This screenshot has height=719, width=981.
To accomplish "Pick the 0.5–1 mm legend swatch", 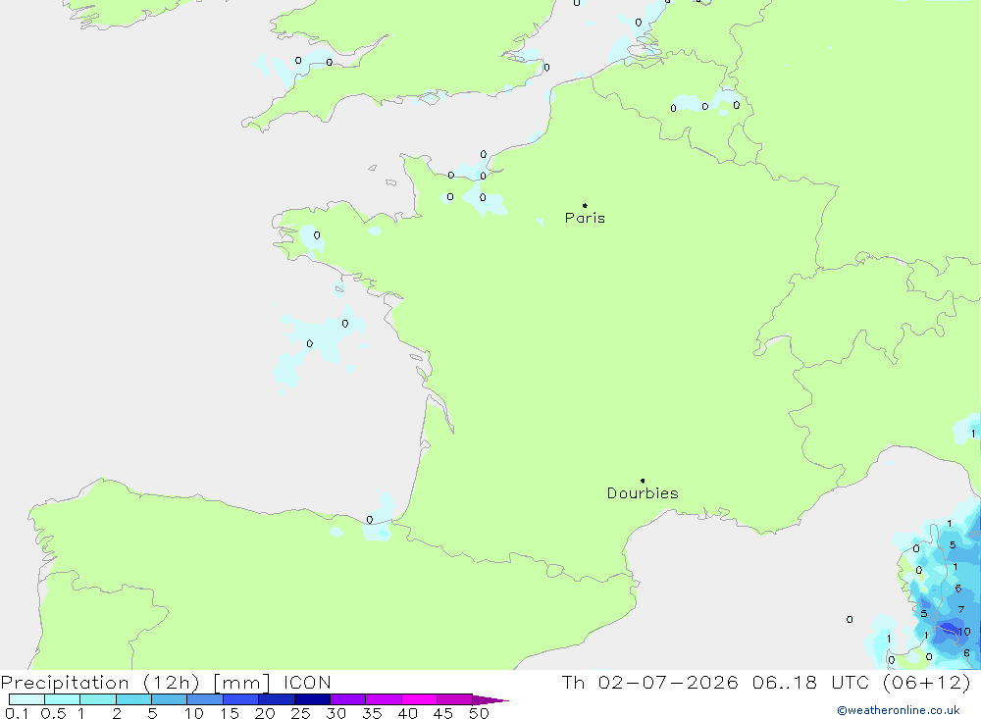I will tap(63, 699).
